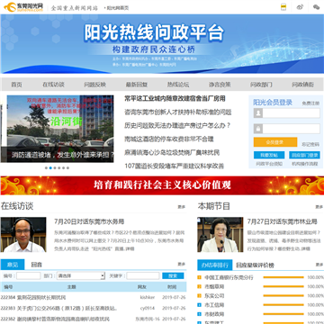Click the 东莞阳光网 logo
Image resolution: width=324 pixels, height=324 pixels.
23,7
